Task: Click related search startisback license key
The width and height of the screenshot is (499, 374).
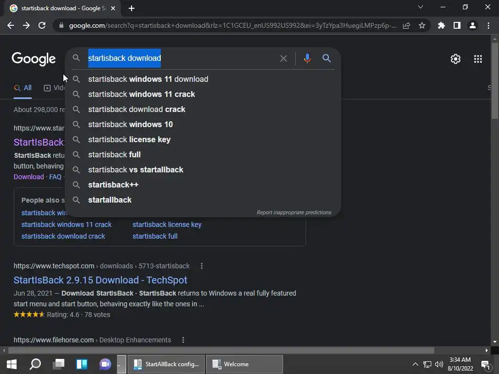Action: tap(167, 224)
